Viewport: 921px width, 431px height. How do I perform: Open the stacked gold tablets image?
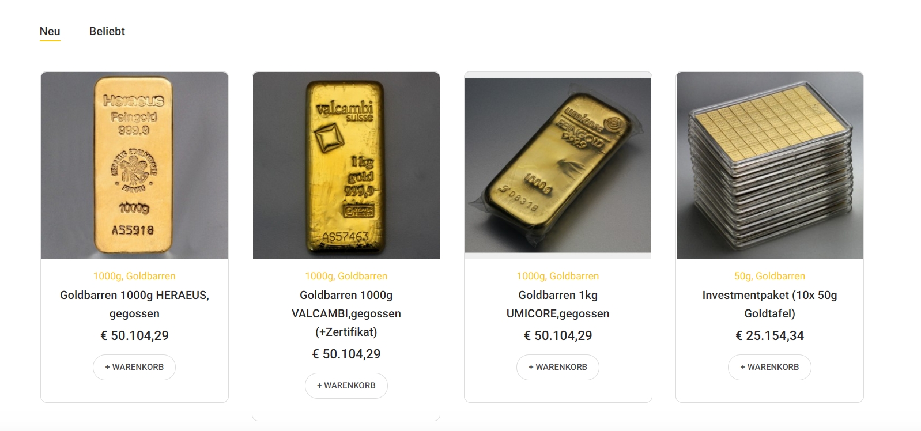770,165
